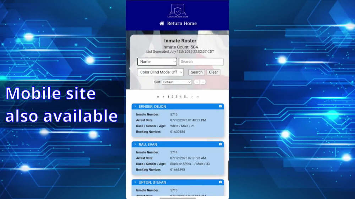The image size is (355, 199).
Task: Click the Clear button
Action: click(x=213, y=72)
